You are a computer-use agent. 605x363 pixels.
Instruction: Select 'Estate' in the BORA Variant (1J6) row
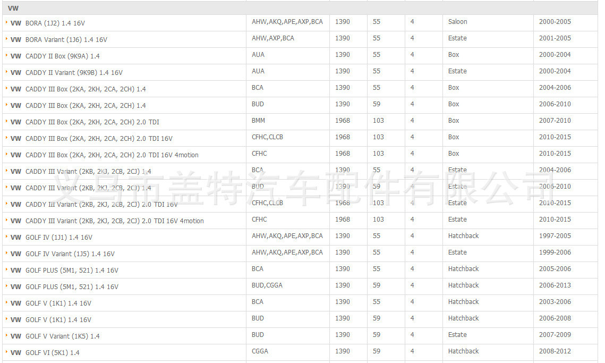click(x=457, y=38)
